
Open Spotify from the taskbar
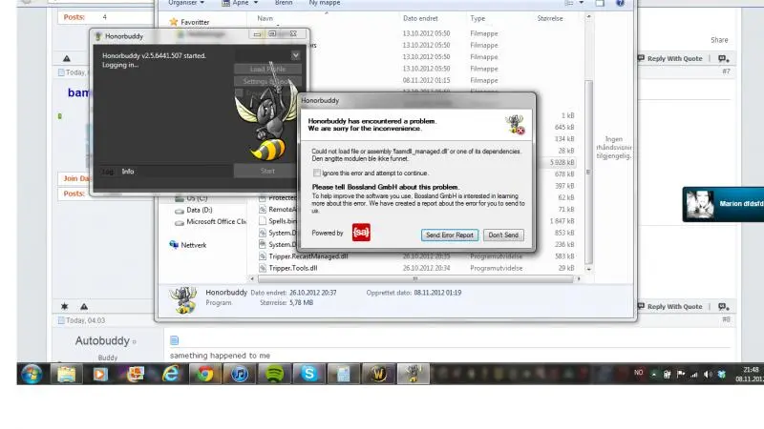point(274,374)
